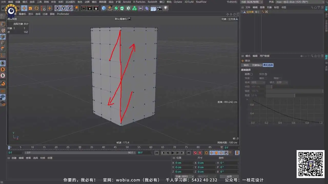Image resolution: width=328 pixels, height=184 pixels.
Task: Select the Rotate tool
Action: pyautogui.click(x=37, y=8)
